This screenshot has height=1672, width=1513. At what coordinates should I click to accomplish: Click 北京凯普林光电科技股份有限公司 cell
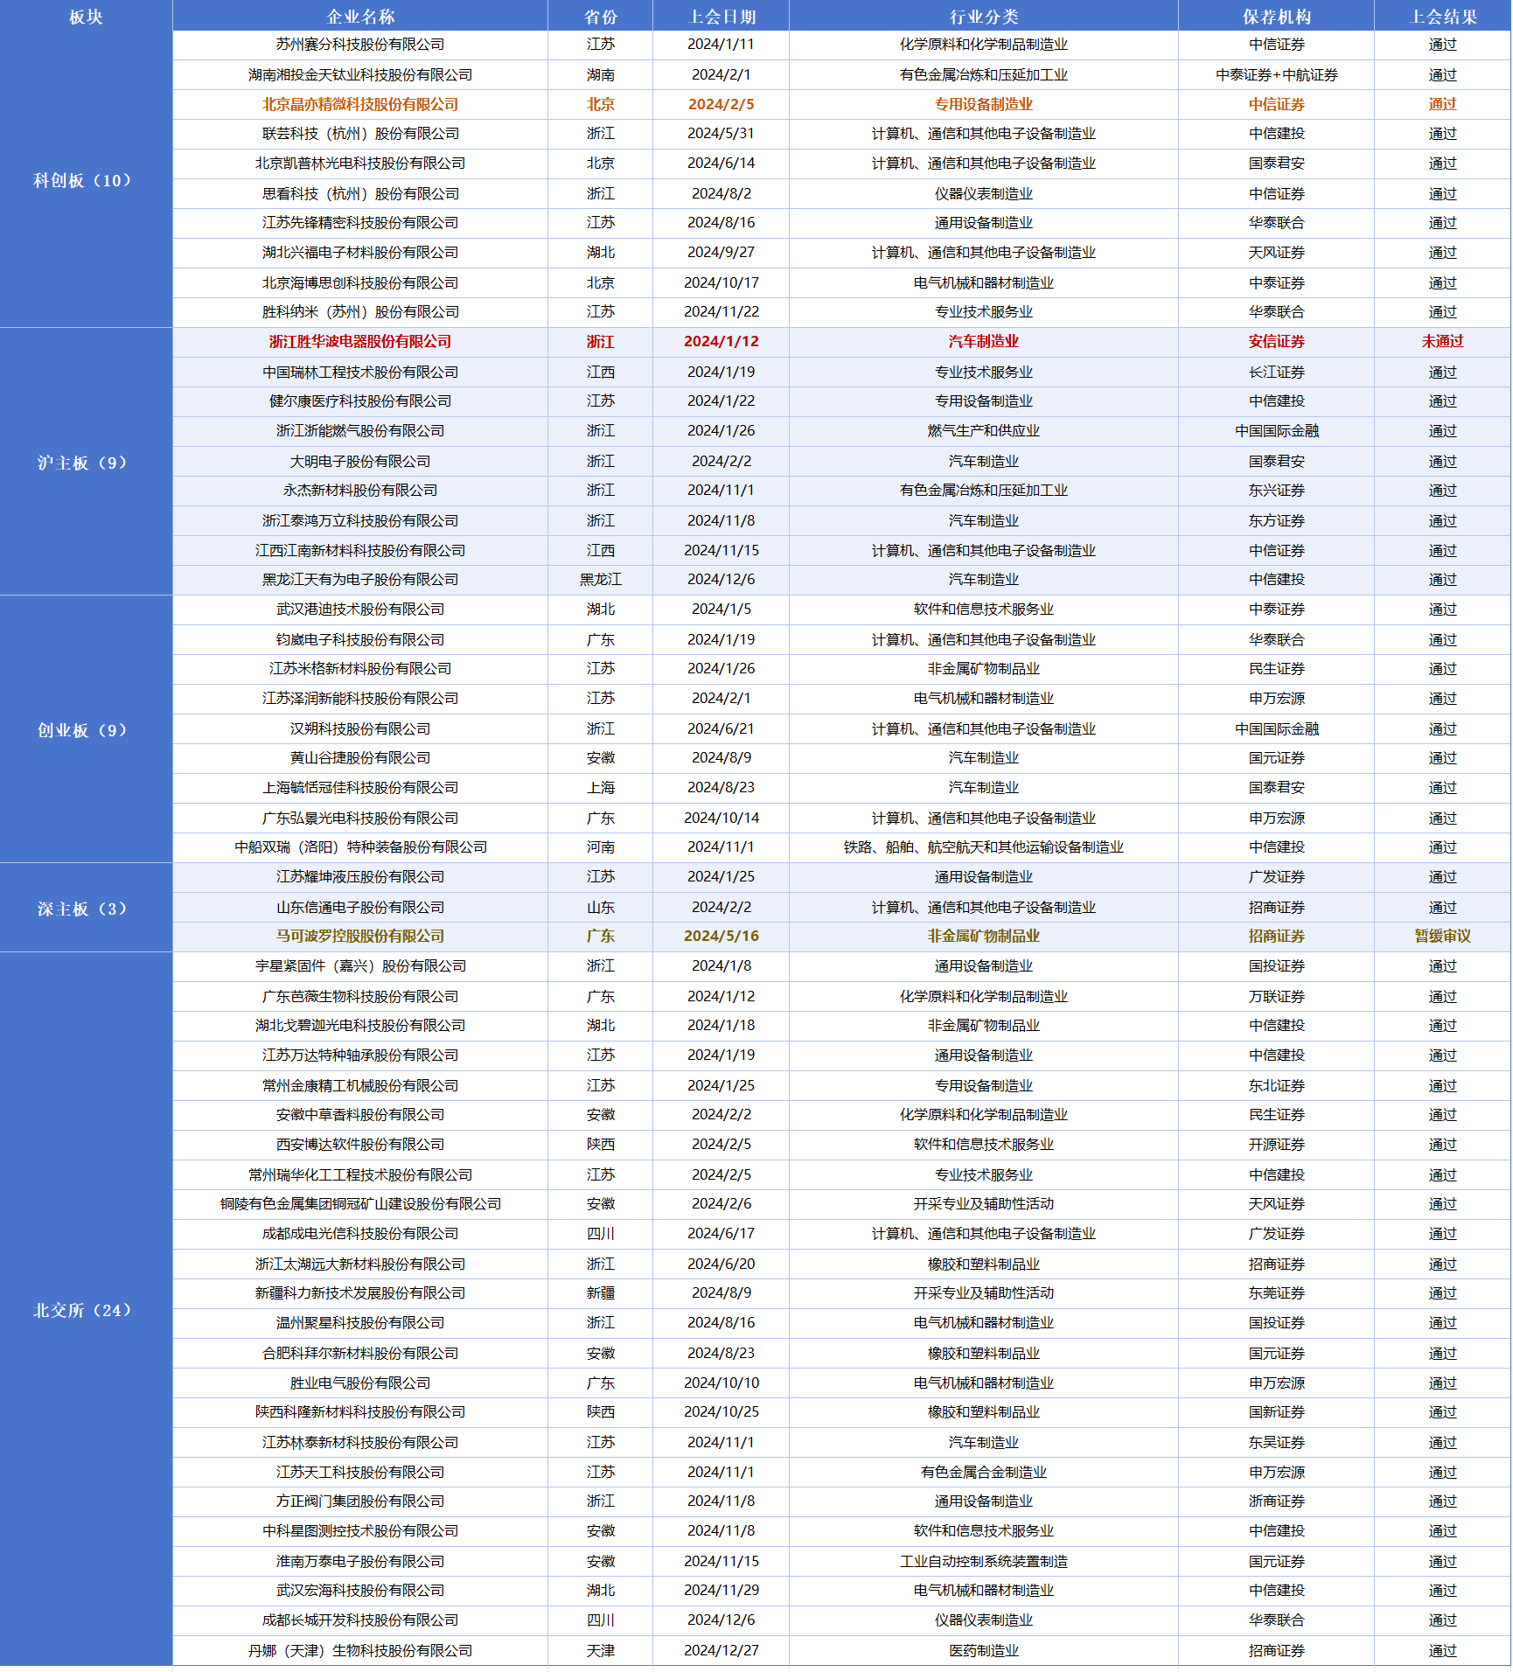[360, 164]
